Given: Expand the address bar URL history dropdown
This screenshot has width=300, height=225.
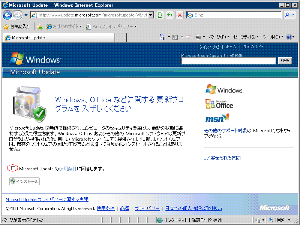Looking at the screenshot, I should tap(151, 15).
